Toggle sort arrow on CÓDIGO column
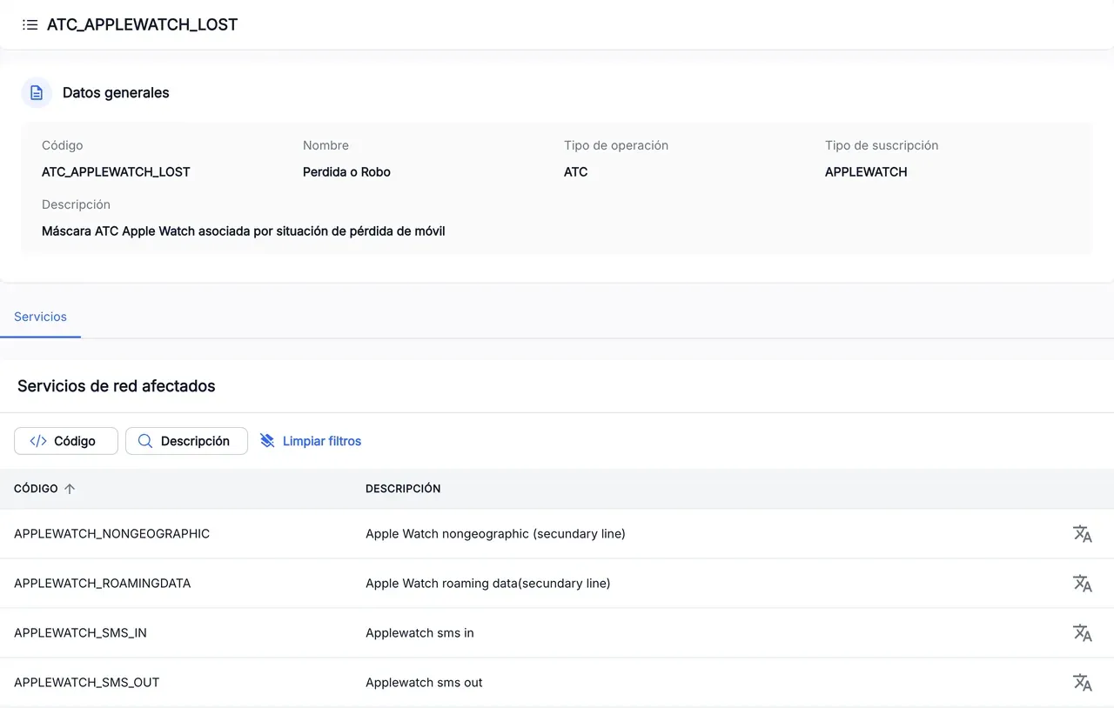1114x708 pixels. [70, 489]
